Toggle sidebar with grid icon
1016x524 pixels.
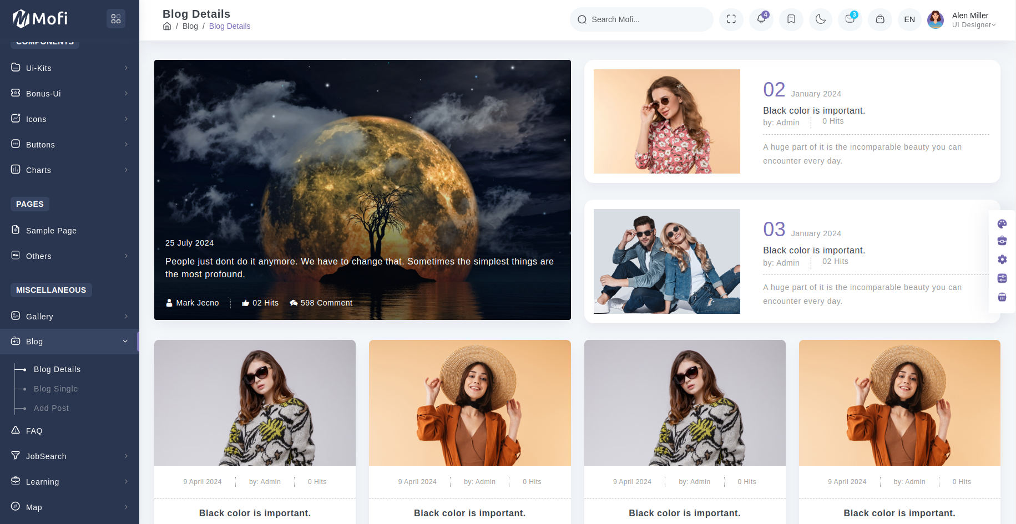(x=116, y=19)
